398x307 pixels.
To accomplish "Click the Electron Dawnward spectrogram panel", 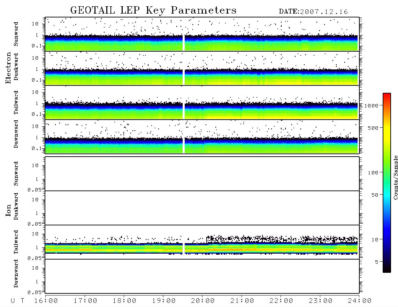I will [202, 136].
